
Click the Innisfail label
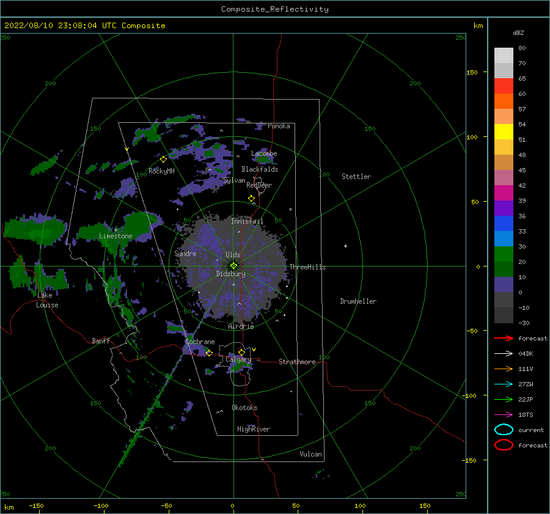point(247,221)
